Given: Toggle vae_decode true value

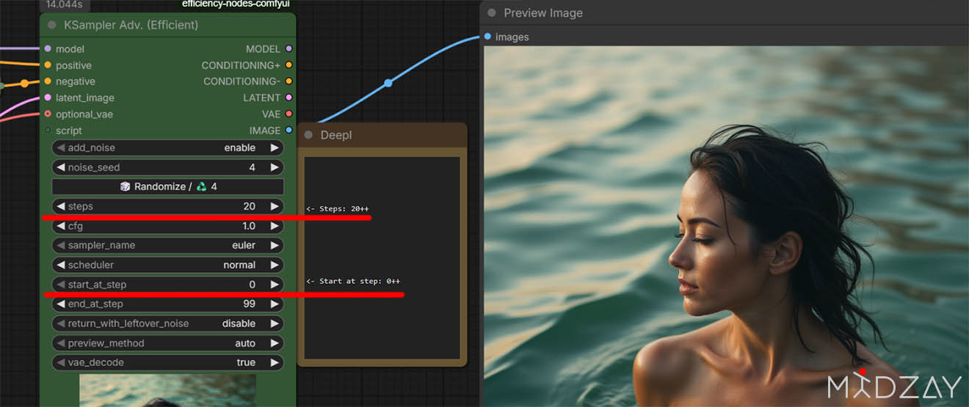Looking at the screenshot, I should (x=167, y=362).
